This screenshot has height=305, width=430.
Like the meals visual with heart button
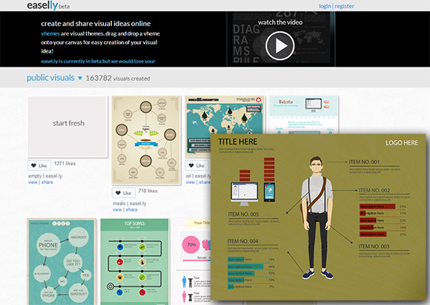tap(124, 193)
